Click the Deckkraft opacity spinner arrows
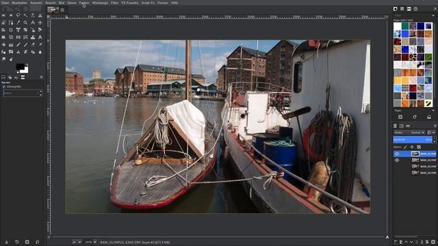The height and width of the screenshot is (246, 438). (x=435, y=139)
